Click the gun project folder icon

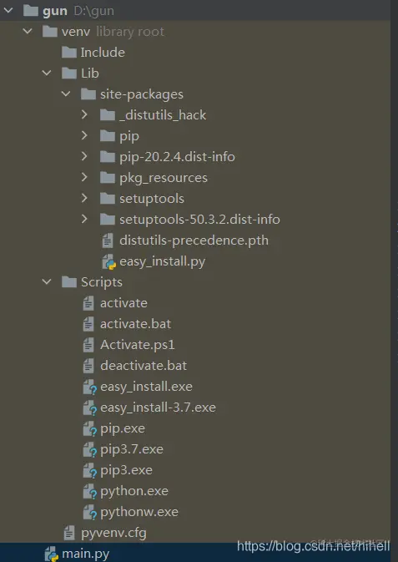30,11
